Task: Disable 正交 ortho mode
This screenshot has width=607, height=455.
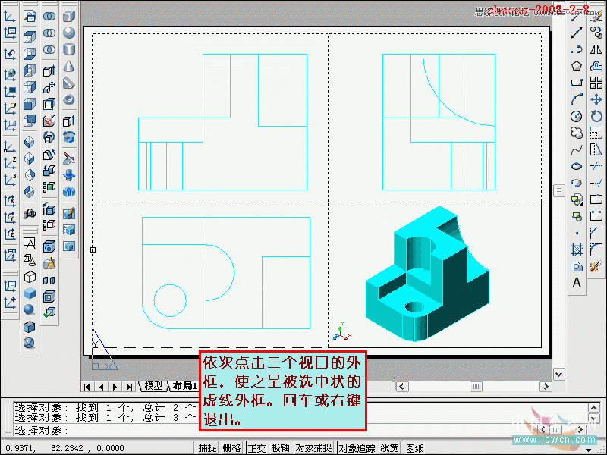Action: [256, 448]
